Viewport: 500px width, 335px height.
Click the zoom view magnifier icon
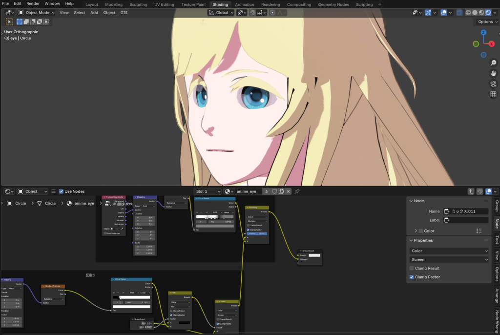[493, 63]
